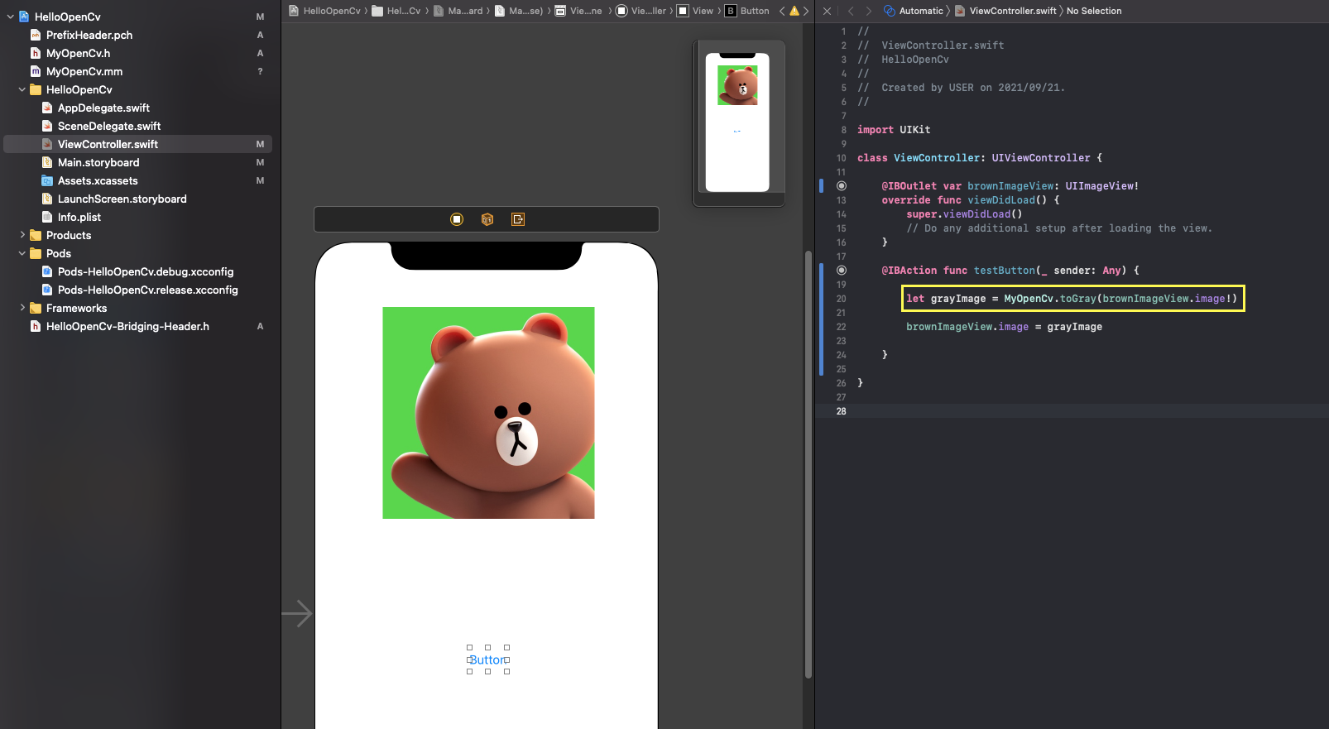Go back in assistant editor history
Image resolution: width=1329 pixels, height=729 pixels.
point(851,11)
